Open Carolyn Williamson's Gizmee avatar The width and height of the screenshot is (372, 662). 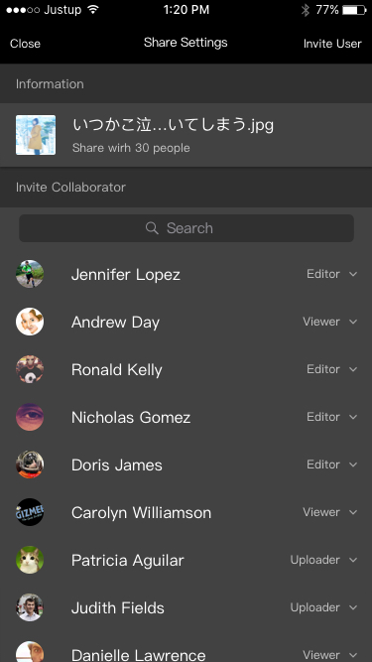30,512
